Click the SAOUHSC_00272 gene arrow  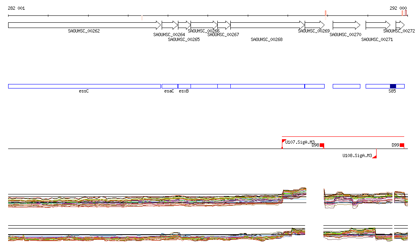pos(400,25)
